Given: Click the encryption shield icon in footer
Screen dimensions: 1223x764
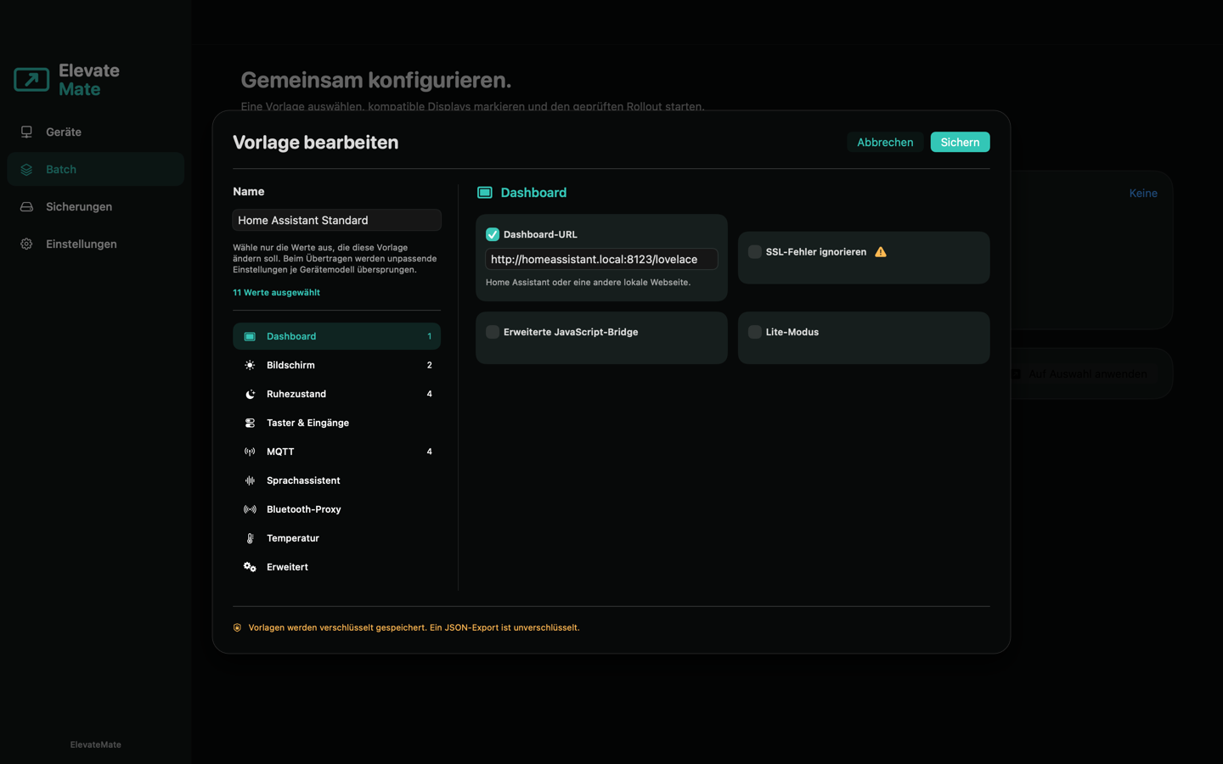Looking at the screenshot, I should coord(237,628).
